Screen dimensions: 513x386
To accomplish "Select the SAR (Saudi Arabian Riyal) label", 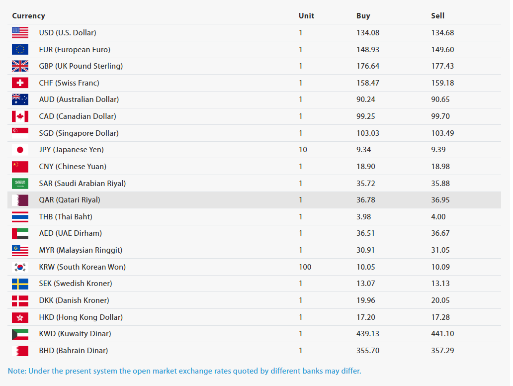I will tap(82, 184).
